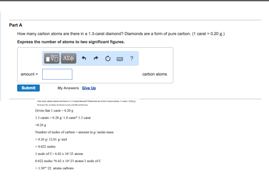
Task: Undo the last answer edit
Action: tap(84, 58)
